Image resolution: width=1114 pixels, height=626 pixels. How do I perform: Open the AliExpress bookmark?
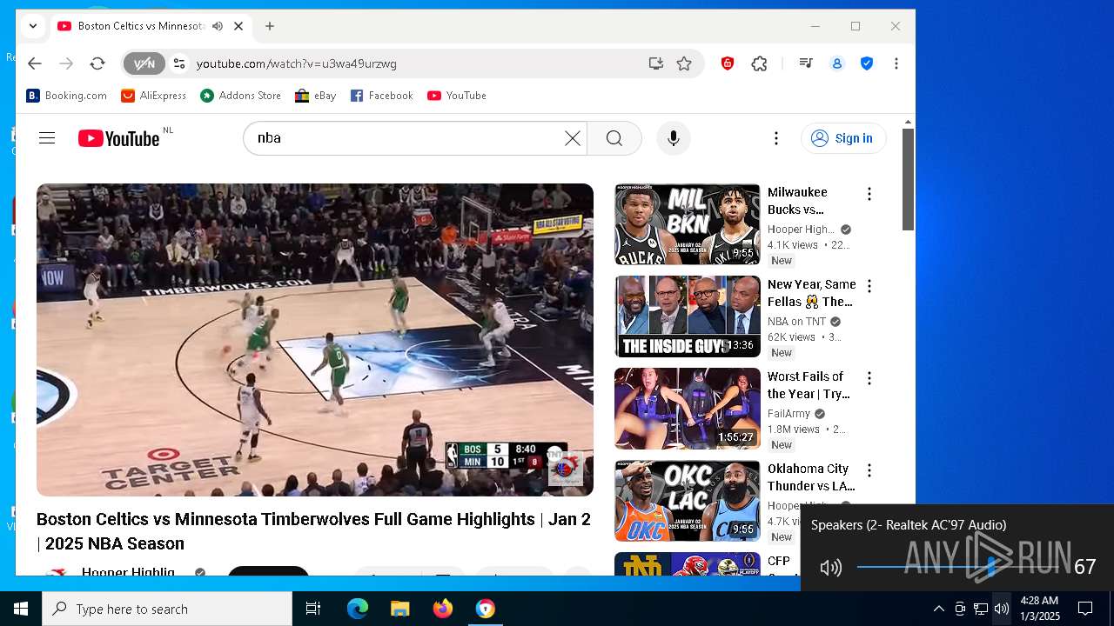point(154,96)
